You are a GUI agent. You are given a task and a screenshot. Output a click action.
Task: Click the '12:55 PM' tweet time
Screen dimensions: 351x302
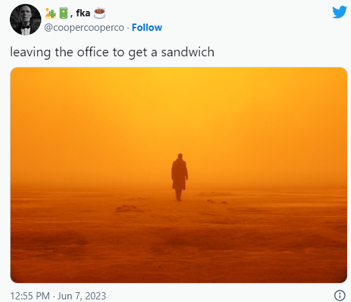tap(30, 295)
